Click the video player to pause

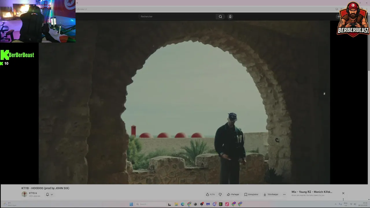coord(184,102)
